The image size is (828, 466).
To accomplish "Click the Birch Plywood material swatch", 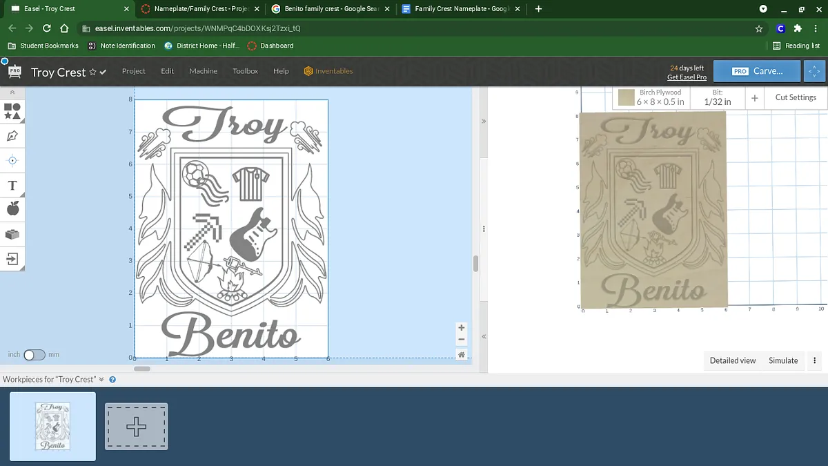I will [626, 97].
